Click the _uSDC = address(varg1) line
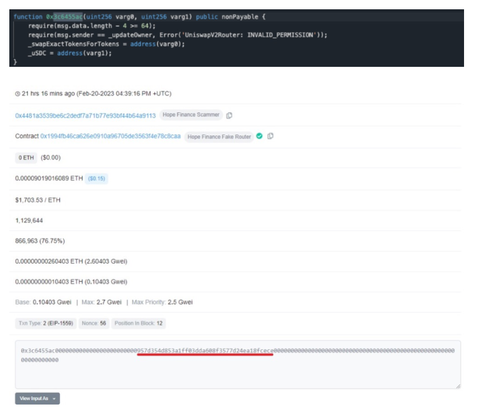The height and width of the screenshot is (415, 485). 70,53
